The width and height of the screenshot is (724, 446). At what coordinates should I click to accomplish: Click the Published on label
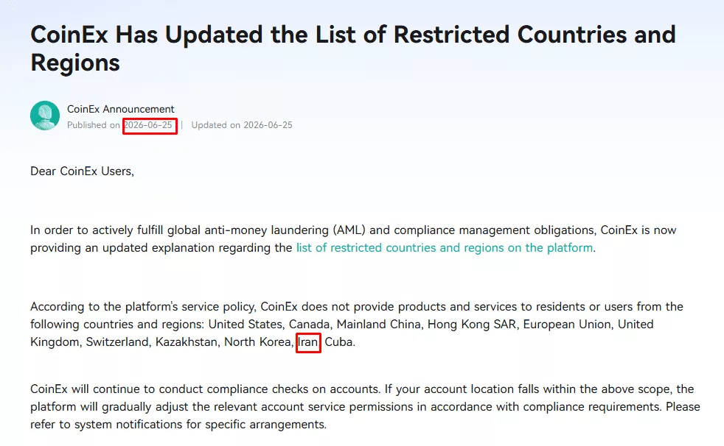[94, 125]
